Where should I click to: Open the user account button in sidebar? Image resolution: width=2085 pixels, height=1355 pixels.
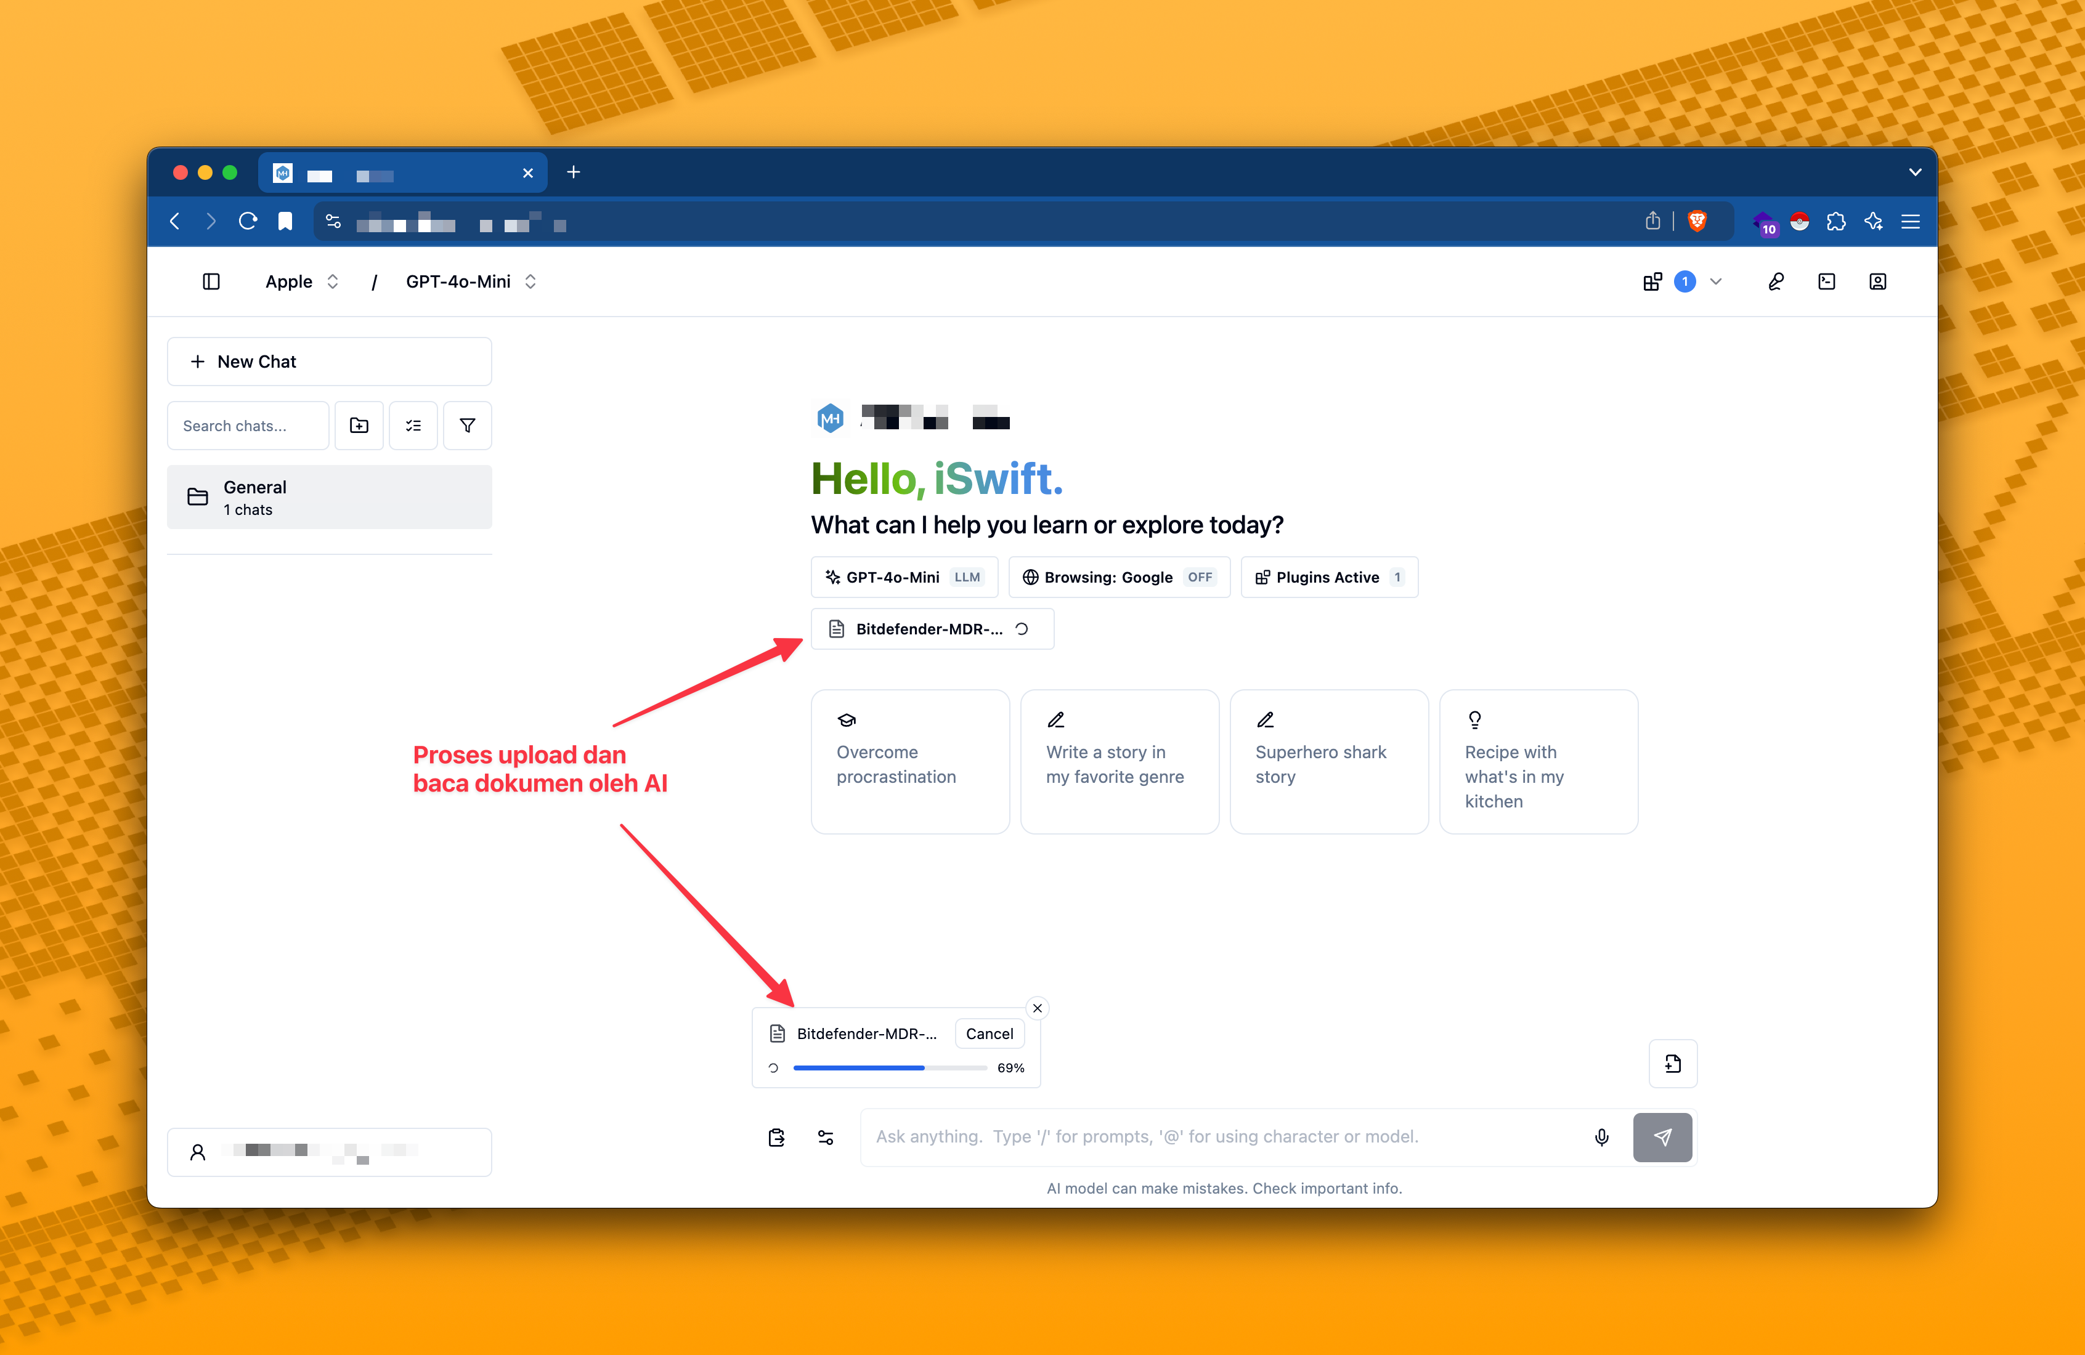point(330,1152)
